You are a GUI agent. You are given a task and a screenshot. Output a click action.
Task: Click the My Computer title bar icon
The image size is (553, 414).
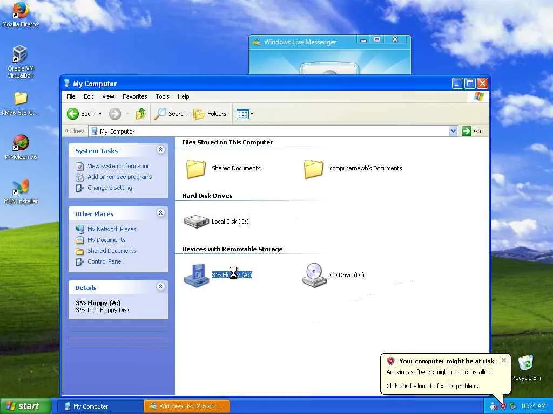[67, 84]
